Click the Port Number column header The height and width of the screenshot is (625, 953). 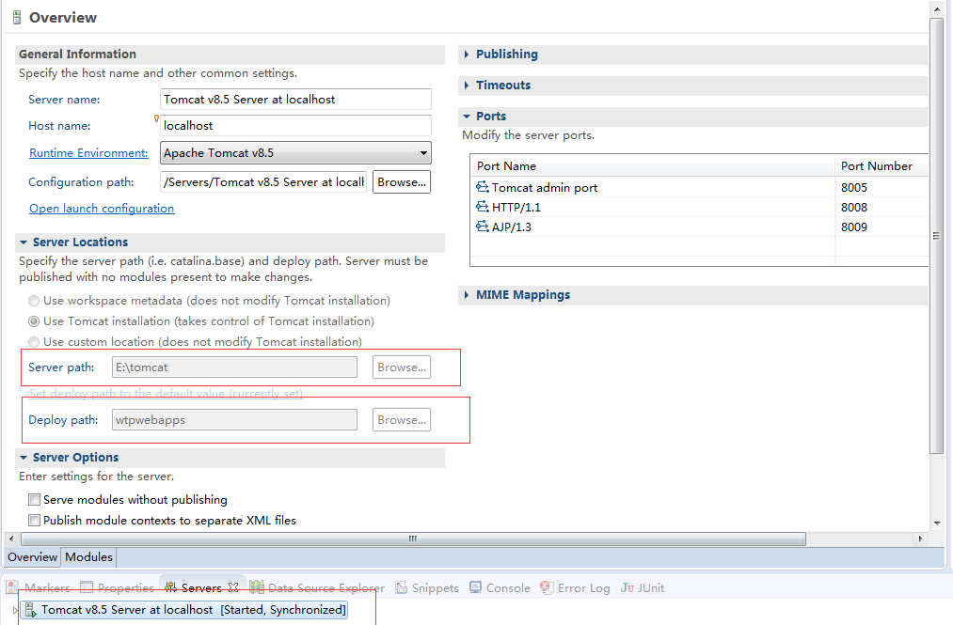[x=882, y=165]
